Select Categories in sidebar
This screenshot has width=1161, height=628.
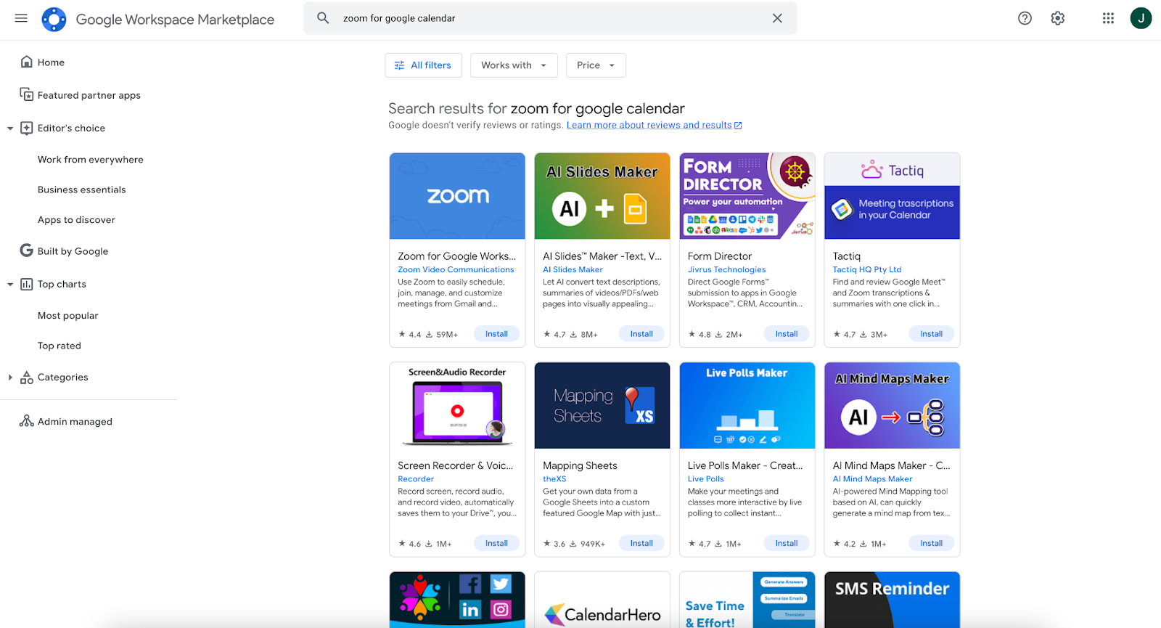[x=63, y=378]
